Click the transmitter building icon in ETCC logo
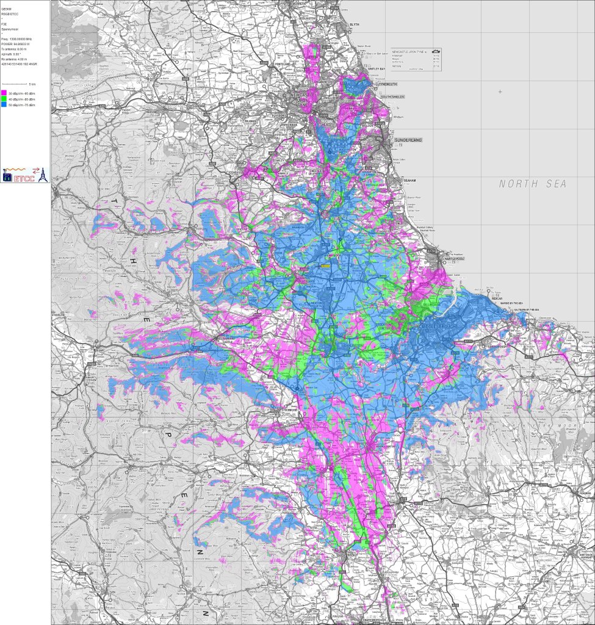Image resolution: width=595 pixels, height=625 pixels. tap(8, 176)
